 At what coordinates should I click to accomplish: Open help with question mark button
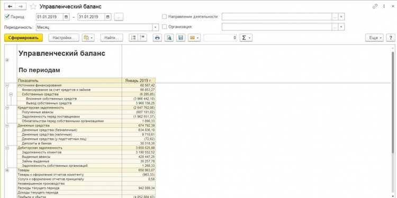click(x=391, y=37)
